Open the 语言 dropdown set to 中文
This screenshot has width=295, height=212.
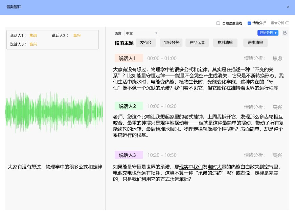click(x=141, y=33)
